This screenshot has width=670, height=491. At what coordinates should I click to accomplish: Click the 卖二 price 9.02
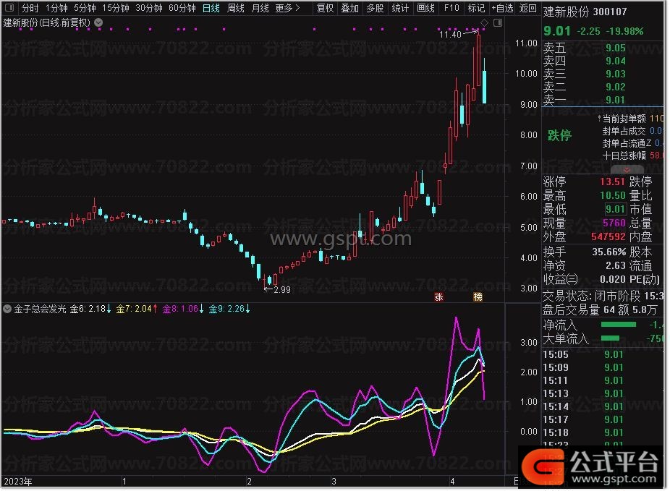click(x=615, y=87)
